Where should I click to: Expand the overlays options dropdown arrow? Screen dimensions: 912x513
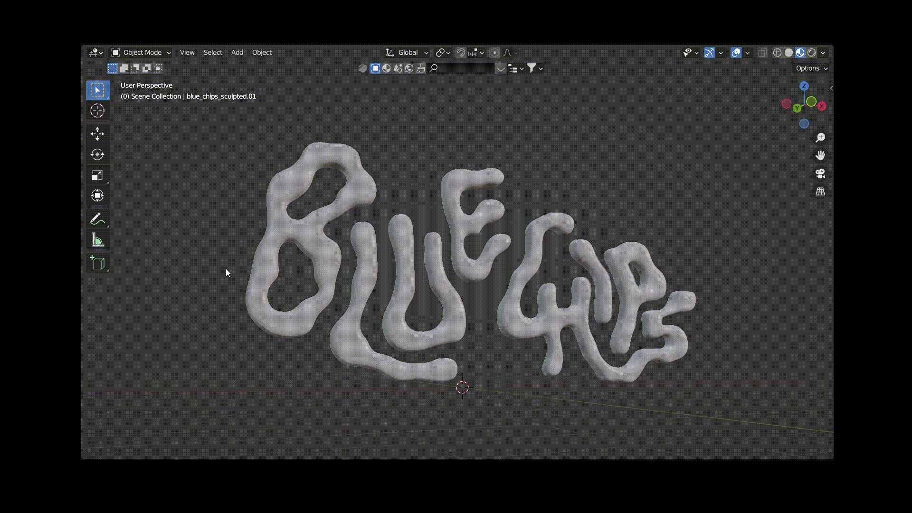(747, 53)
